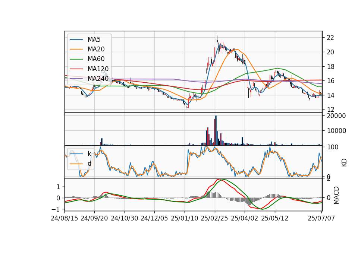This screenshot has width=358, height=257.
Task: Click the k legend label in KD panel
Action: [89, 154]
